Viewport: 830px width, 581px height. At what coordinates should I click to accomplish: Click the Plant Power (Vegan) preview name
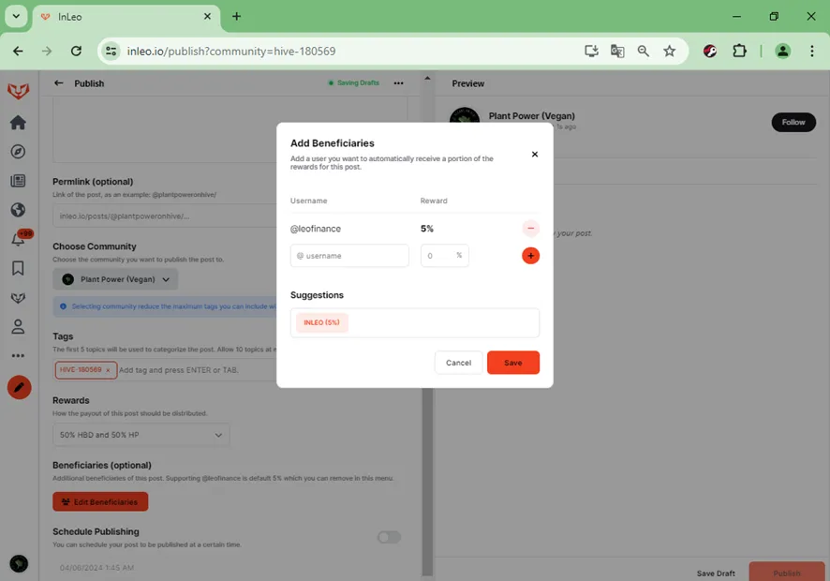click(x=531, y=116)
